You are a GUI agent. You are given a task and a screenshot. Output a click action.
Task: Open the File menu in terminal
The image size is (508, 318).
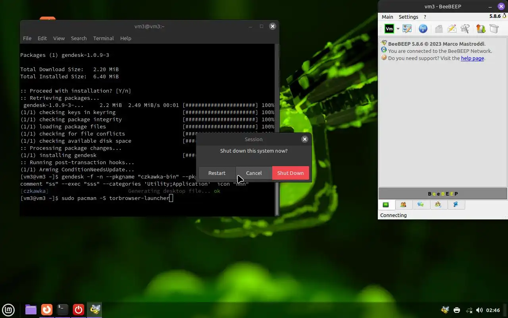(27, 38)
